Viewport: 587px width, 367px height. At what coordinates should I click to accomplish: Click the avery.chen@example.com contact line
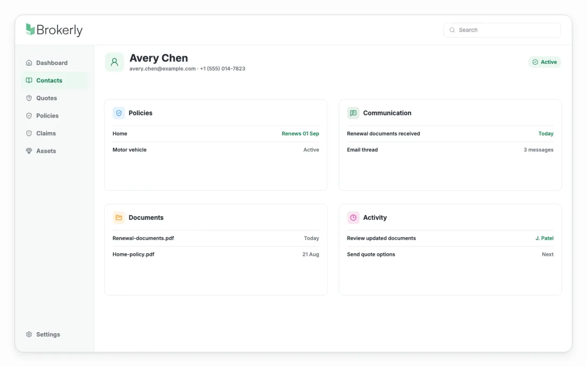click(x=187, y=69)
